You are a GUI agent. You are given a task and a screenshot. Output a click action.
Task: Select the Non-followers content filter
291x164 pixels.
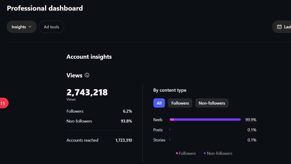pos(212,103)
